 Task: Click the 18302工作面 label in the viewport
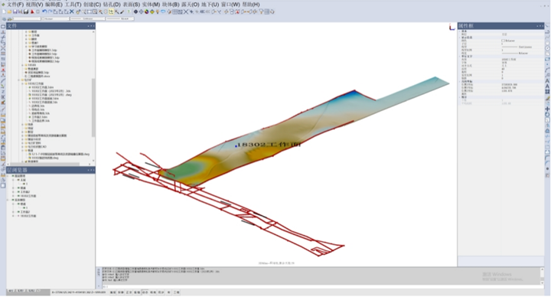point(269,145)
